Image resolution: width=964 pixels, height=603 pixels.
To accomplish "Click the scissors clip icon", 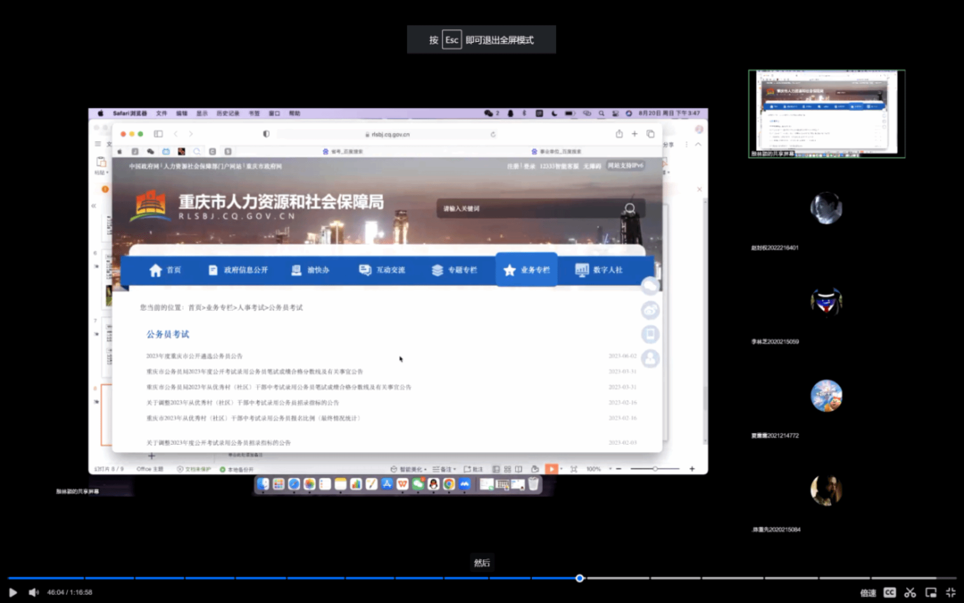I will pos(910,593).
